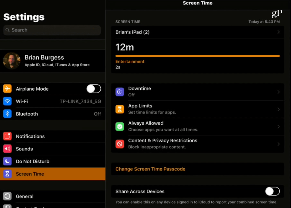Open the Downtime settings label
This screenshot has height=208, width=291.
(140, 89)
